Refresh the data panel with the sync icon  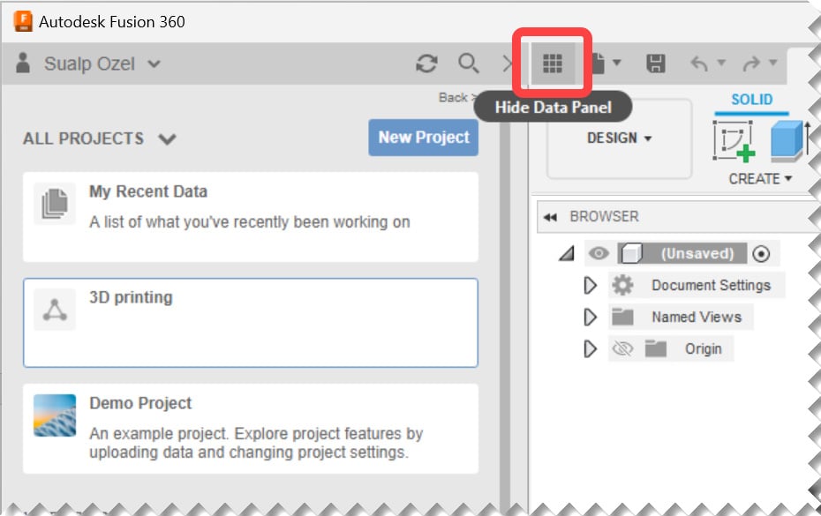(x=426, y=64)
